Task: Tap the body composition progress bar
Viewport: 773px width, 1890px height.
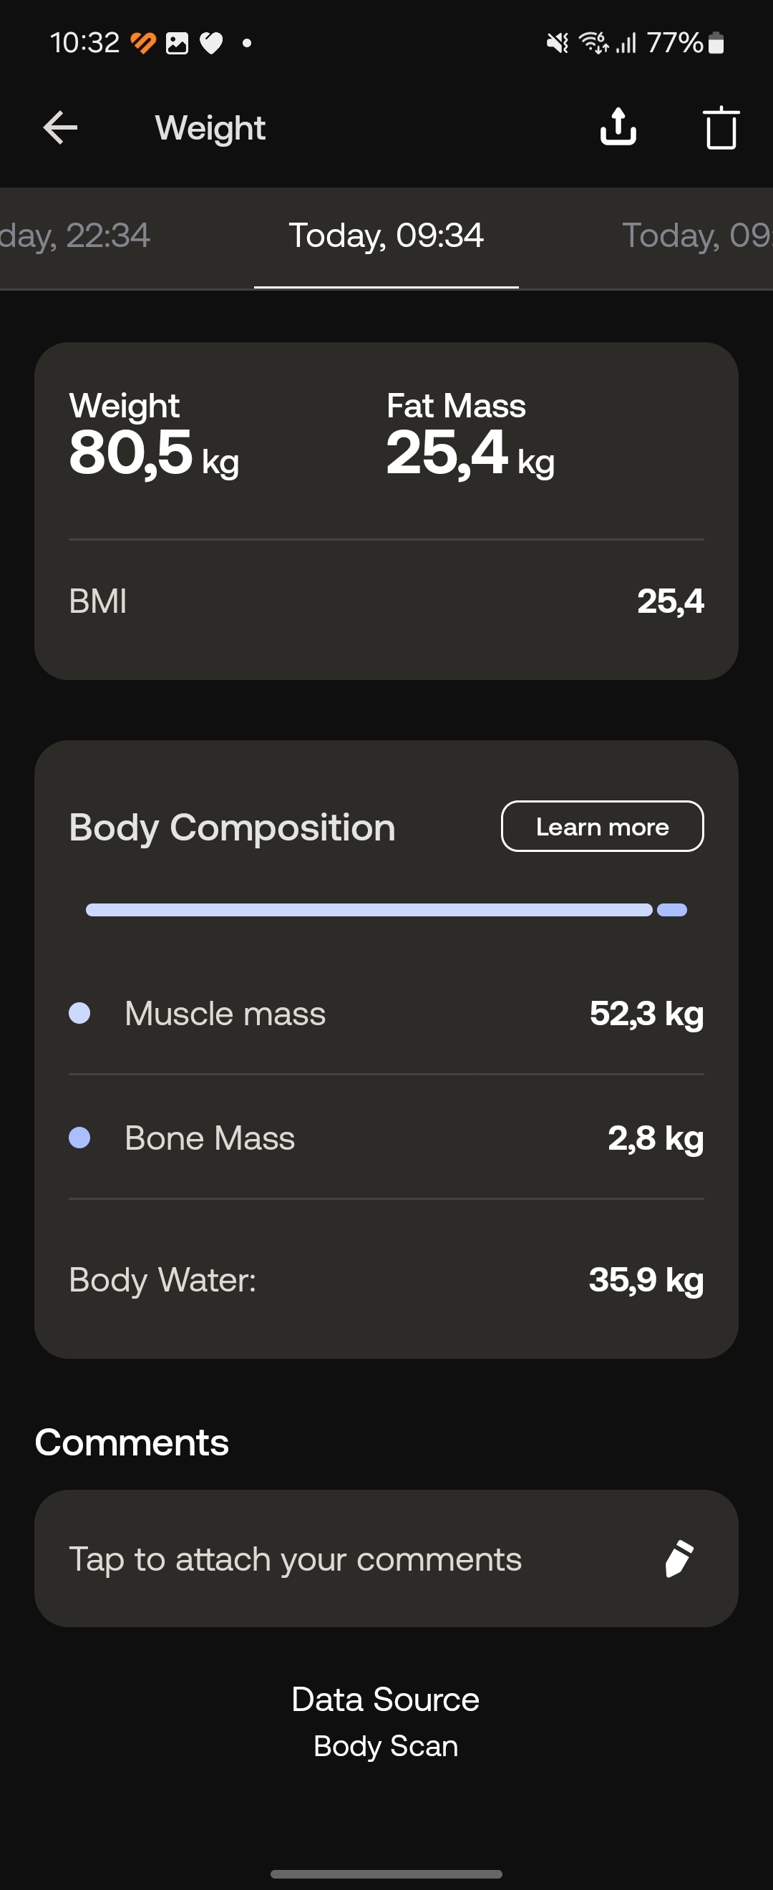Action: [x=386, y=910]
